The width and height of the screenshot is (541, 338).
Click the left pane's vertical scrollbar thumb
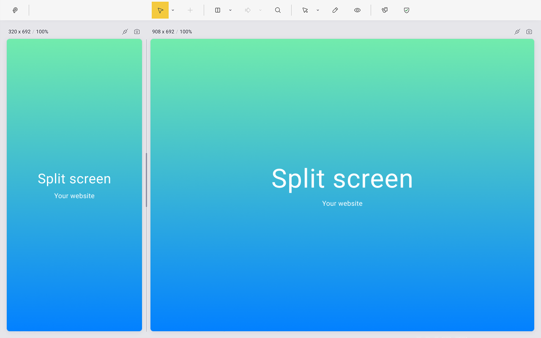coord(146,180)
